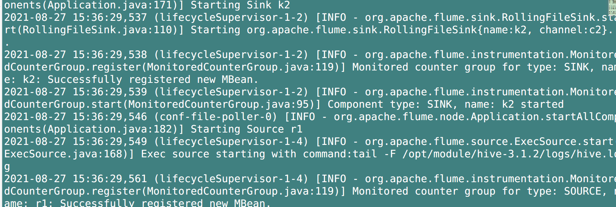
Task: Click the timestamp "15:36:29,537"
Action: click(109, 18)
